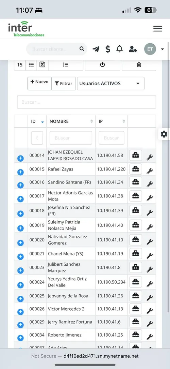Expand row 000014 with plus icon

pyautogui.click(x=20, y=158)
